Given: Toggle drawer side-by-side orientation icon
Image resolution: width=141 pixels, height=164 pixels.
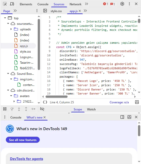Looking at the screenshot, I should [122, 117].
